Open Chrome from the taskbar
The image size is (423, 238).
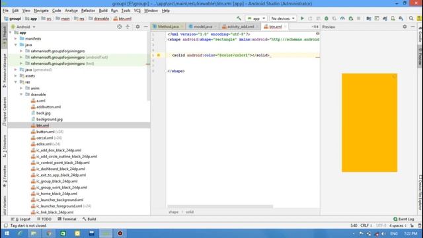tap(49, 233)
